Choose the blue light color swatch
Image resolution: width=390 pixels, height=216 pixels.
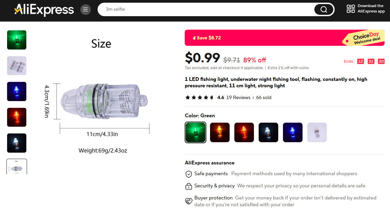click(x=293, y=132)
